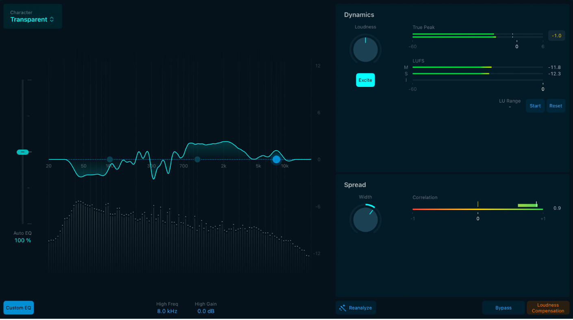Click the Correlation meter in Spread section
This screenshot has height=320, width=573.
(x=477, y=209)
